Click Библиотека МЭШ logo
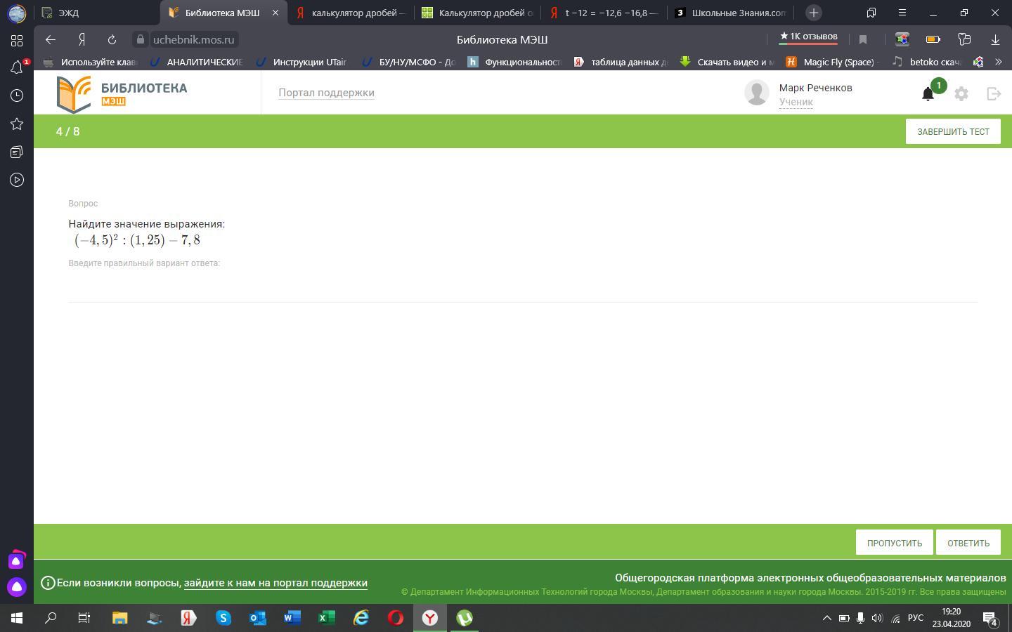 pos(122,94)
